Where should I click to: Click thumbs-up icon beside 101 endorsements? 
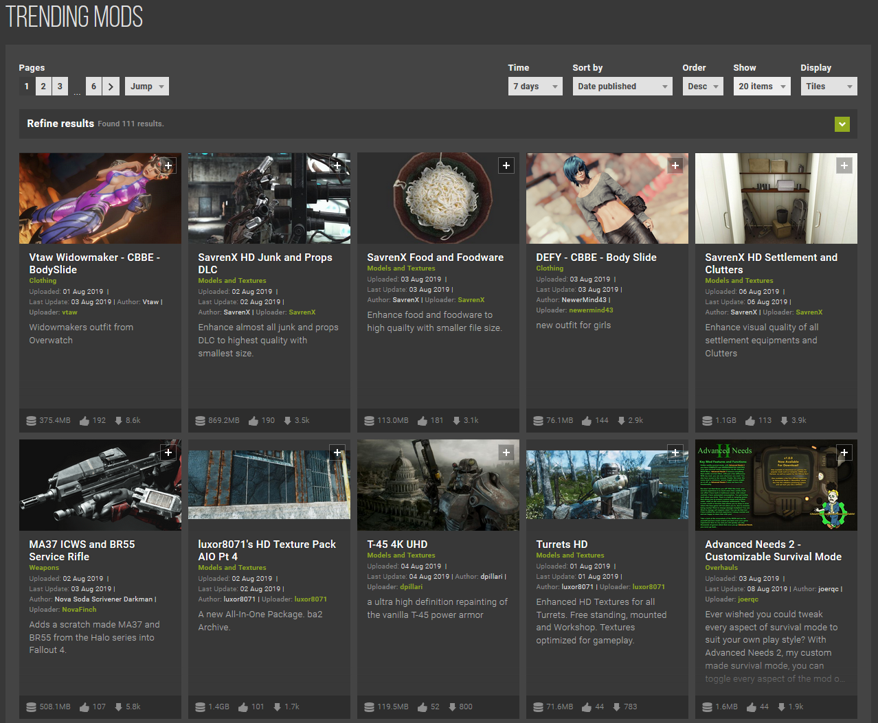point(243,707)
